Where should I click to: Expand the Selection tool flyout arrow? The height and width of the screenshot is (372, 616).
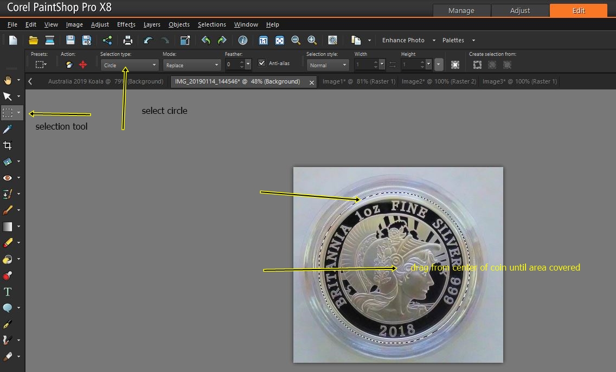pyautogui.click(x=18, y=113)
